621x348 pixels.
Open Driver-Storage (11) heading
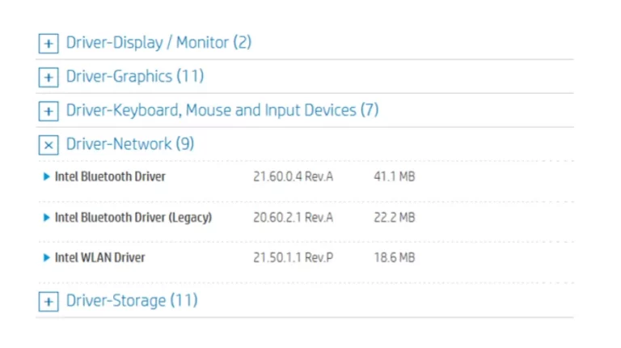[132, 300]
